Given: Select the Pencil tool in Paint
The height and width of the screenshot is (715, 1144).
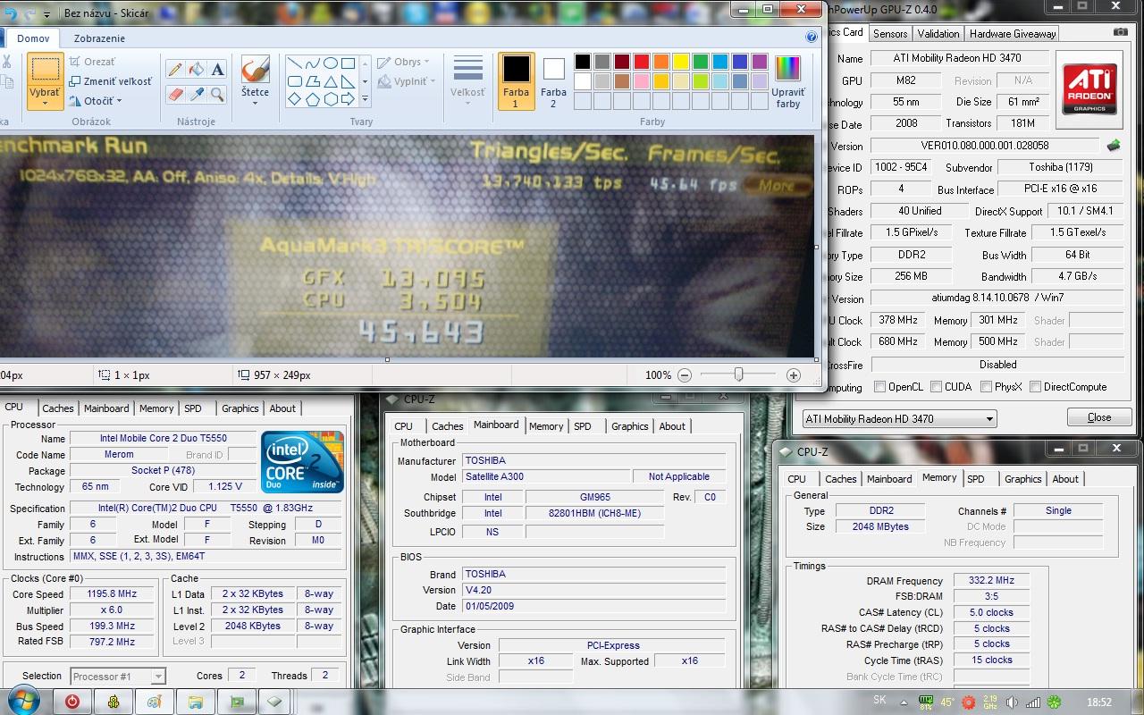Looking at the screenshot, I should 175,70.
